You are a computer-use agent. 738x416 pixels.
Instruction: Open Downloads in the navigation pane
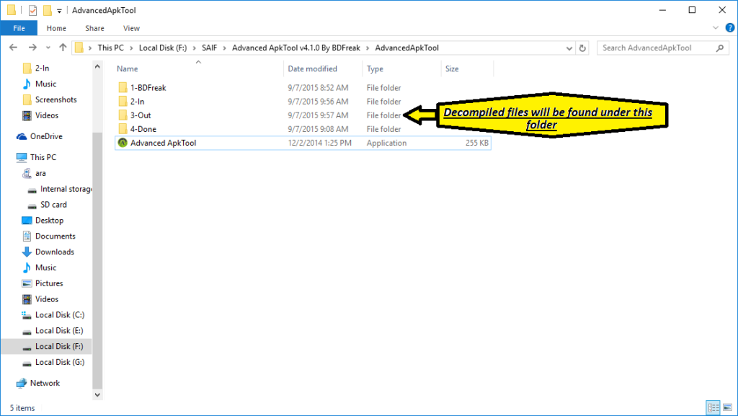tap(55, 252)
